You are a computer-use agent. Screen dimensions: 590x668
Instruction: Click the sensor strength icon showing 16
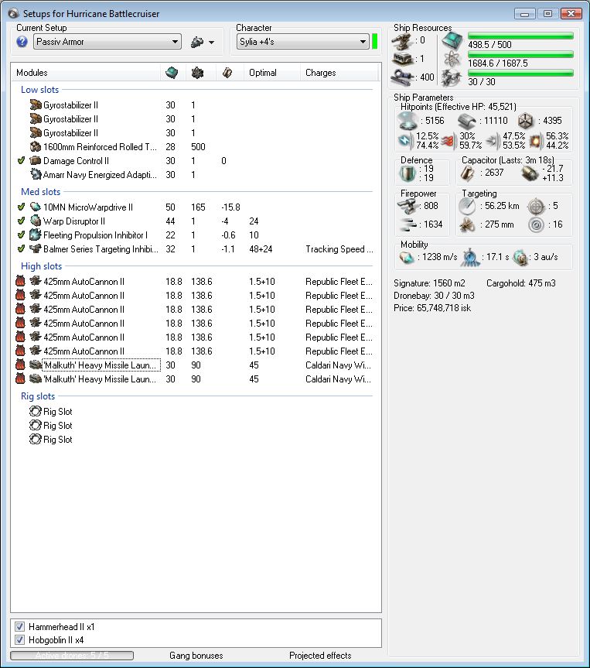pos(536,224)
